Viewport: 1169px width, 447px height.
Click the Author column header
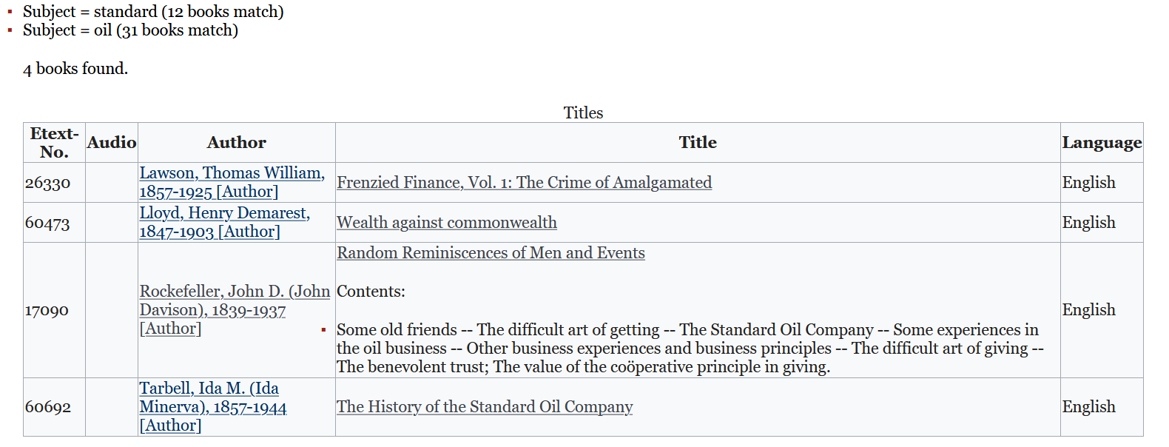[237, 143]
